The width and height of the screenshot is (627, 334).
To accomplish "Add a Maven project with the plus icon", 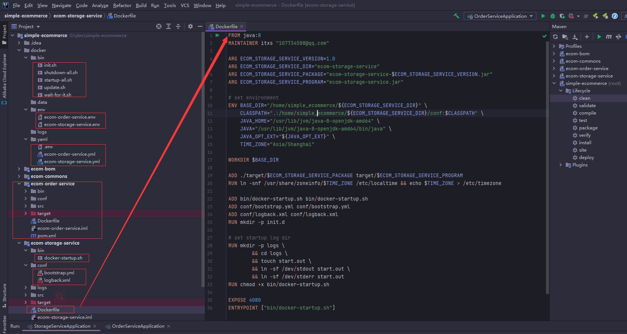I will [x=587, y=37].
